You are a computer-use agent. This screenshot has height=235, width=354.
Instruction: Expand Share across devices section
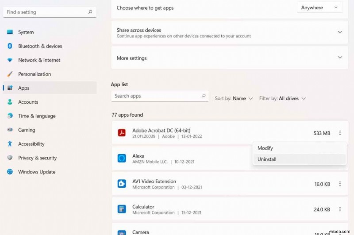[340, 32]
